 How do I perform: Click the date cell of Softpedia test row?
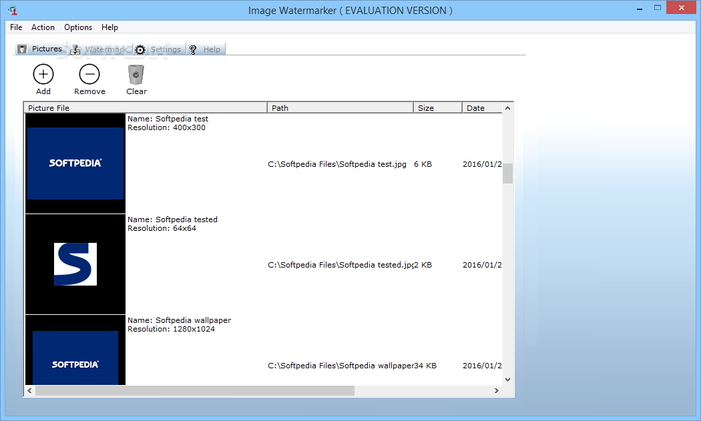482,164
